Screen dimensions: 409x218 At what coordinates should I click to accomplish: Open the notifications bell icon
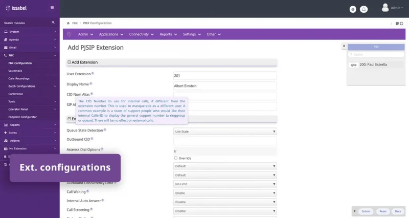364,9
